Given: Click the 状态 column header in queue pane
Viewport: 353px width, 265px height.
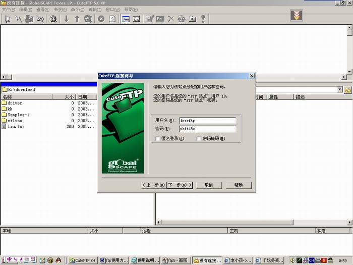Looking at the screenshot, I should coord(332,231).
